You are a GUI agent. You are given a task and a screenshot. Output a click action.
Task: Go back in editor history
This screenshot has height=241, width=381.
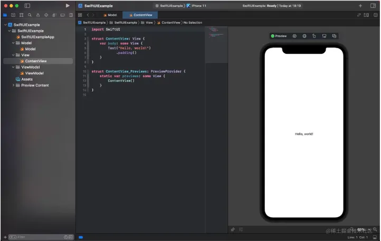[88, 15]
